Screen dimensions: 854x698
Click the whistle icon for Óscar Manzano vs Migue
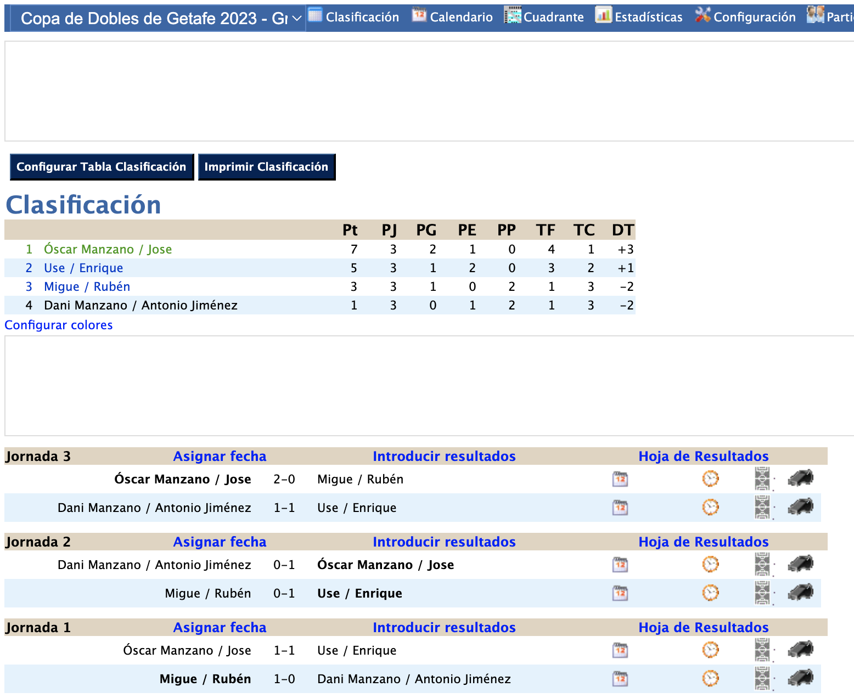tap(801, 479)
